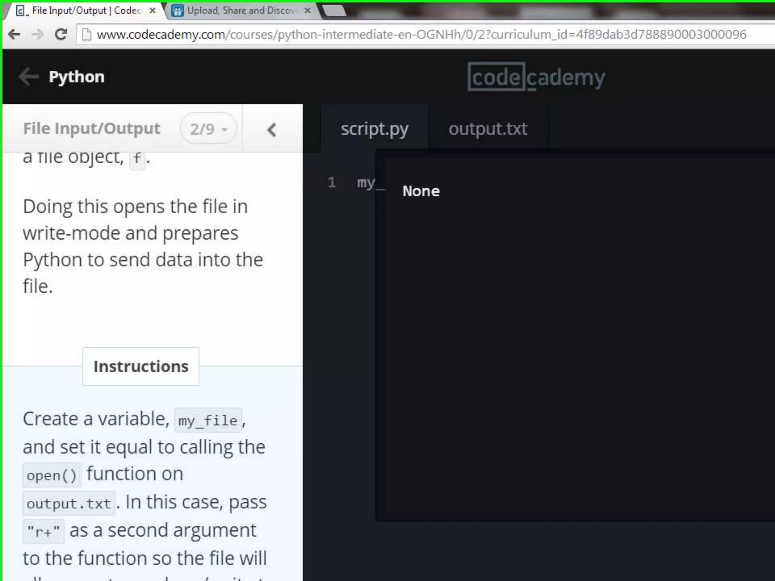775x581 pixels.
Task: Click line number 1 in gutter
Action: [x=332, y=182]
